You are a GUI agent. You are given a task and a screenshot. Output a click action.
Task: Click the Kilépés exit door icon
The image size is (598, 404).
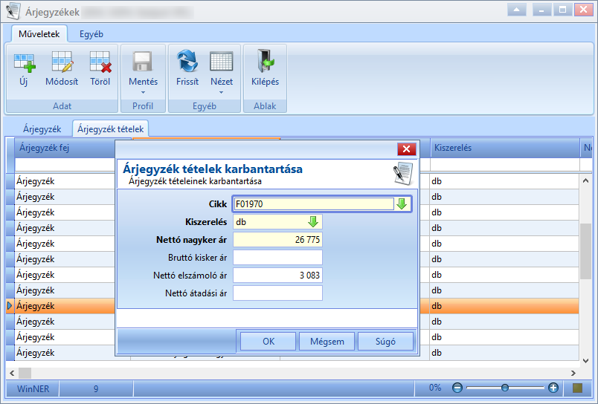266,61
